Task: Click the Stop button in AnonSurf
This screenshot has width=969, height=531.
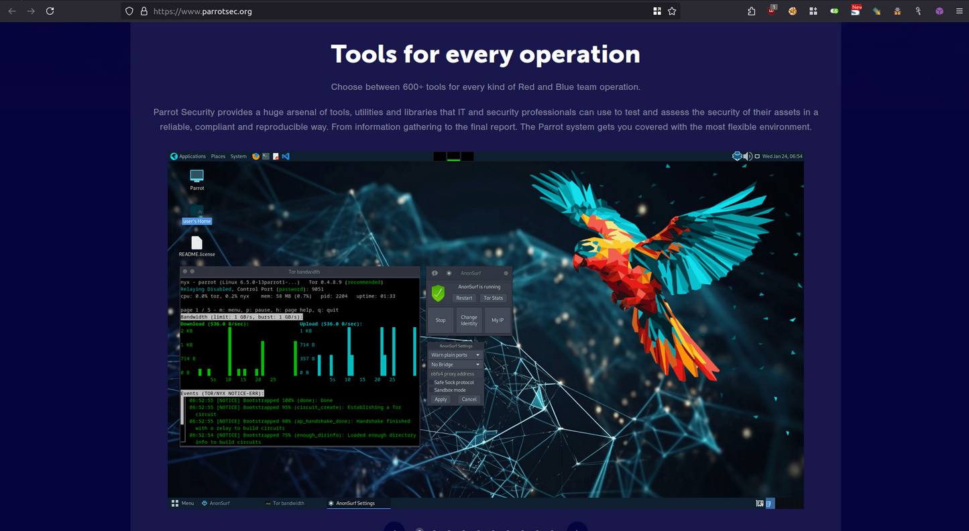Action: pyautogui.click(x=441, y=320)
